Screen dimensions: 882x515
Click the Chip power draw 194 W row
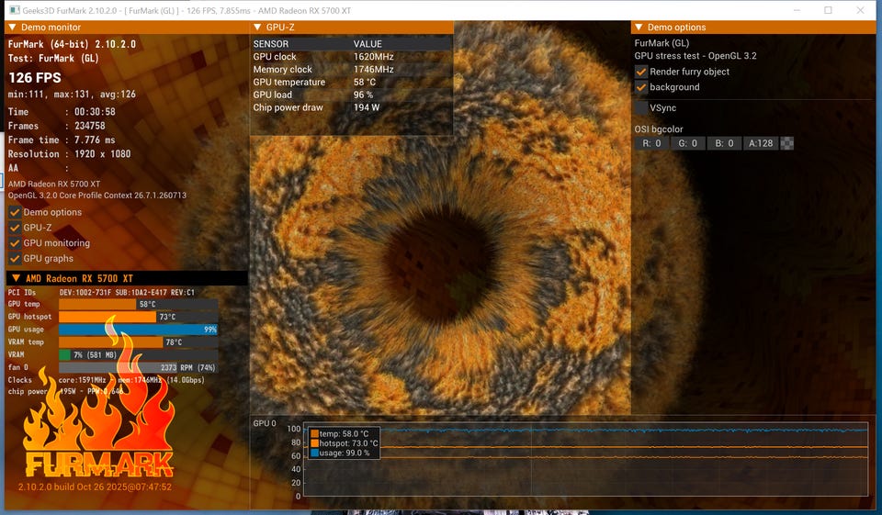tap(352, 107)
